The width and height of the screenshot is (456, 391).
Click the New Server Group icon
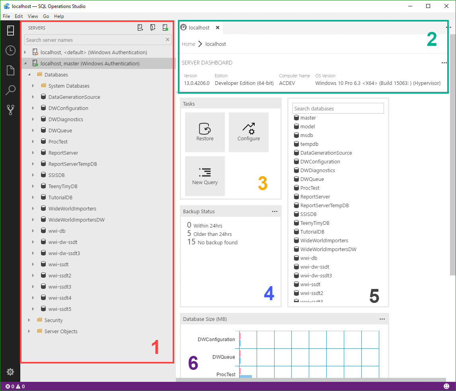coord(153,28)
